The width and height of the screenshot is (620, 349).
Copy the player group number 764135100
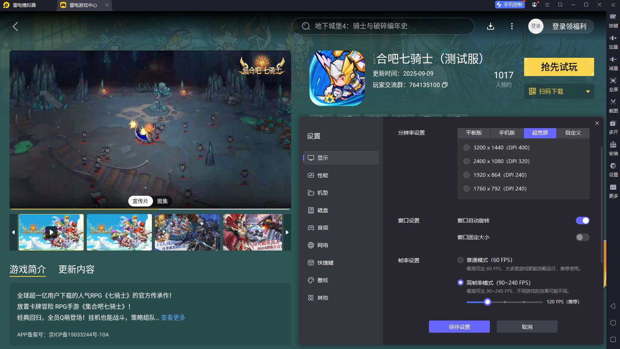445,85
